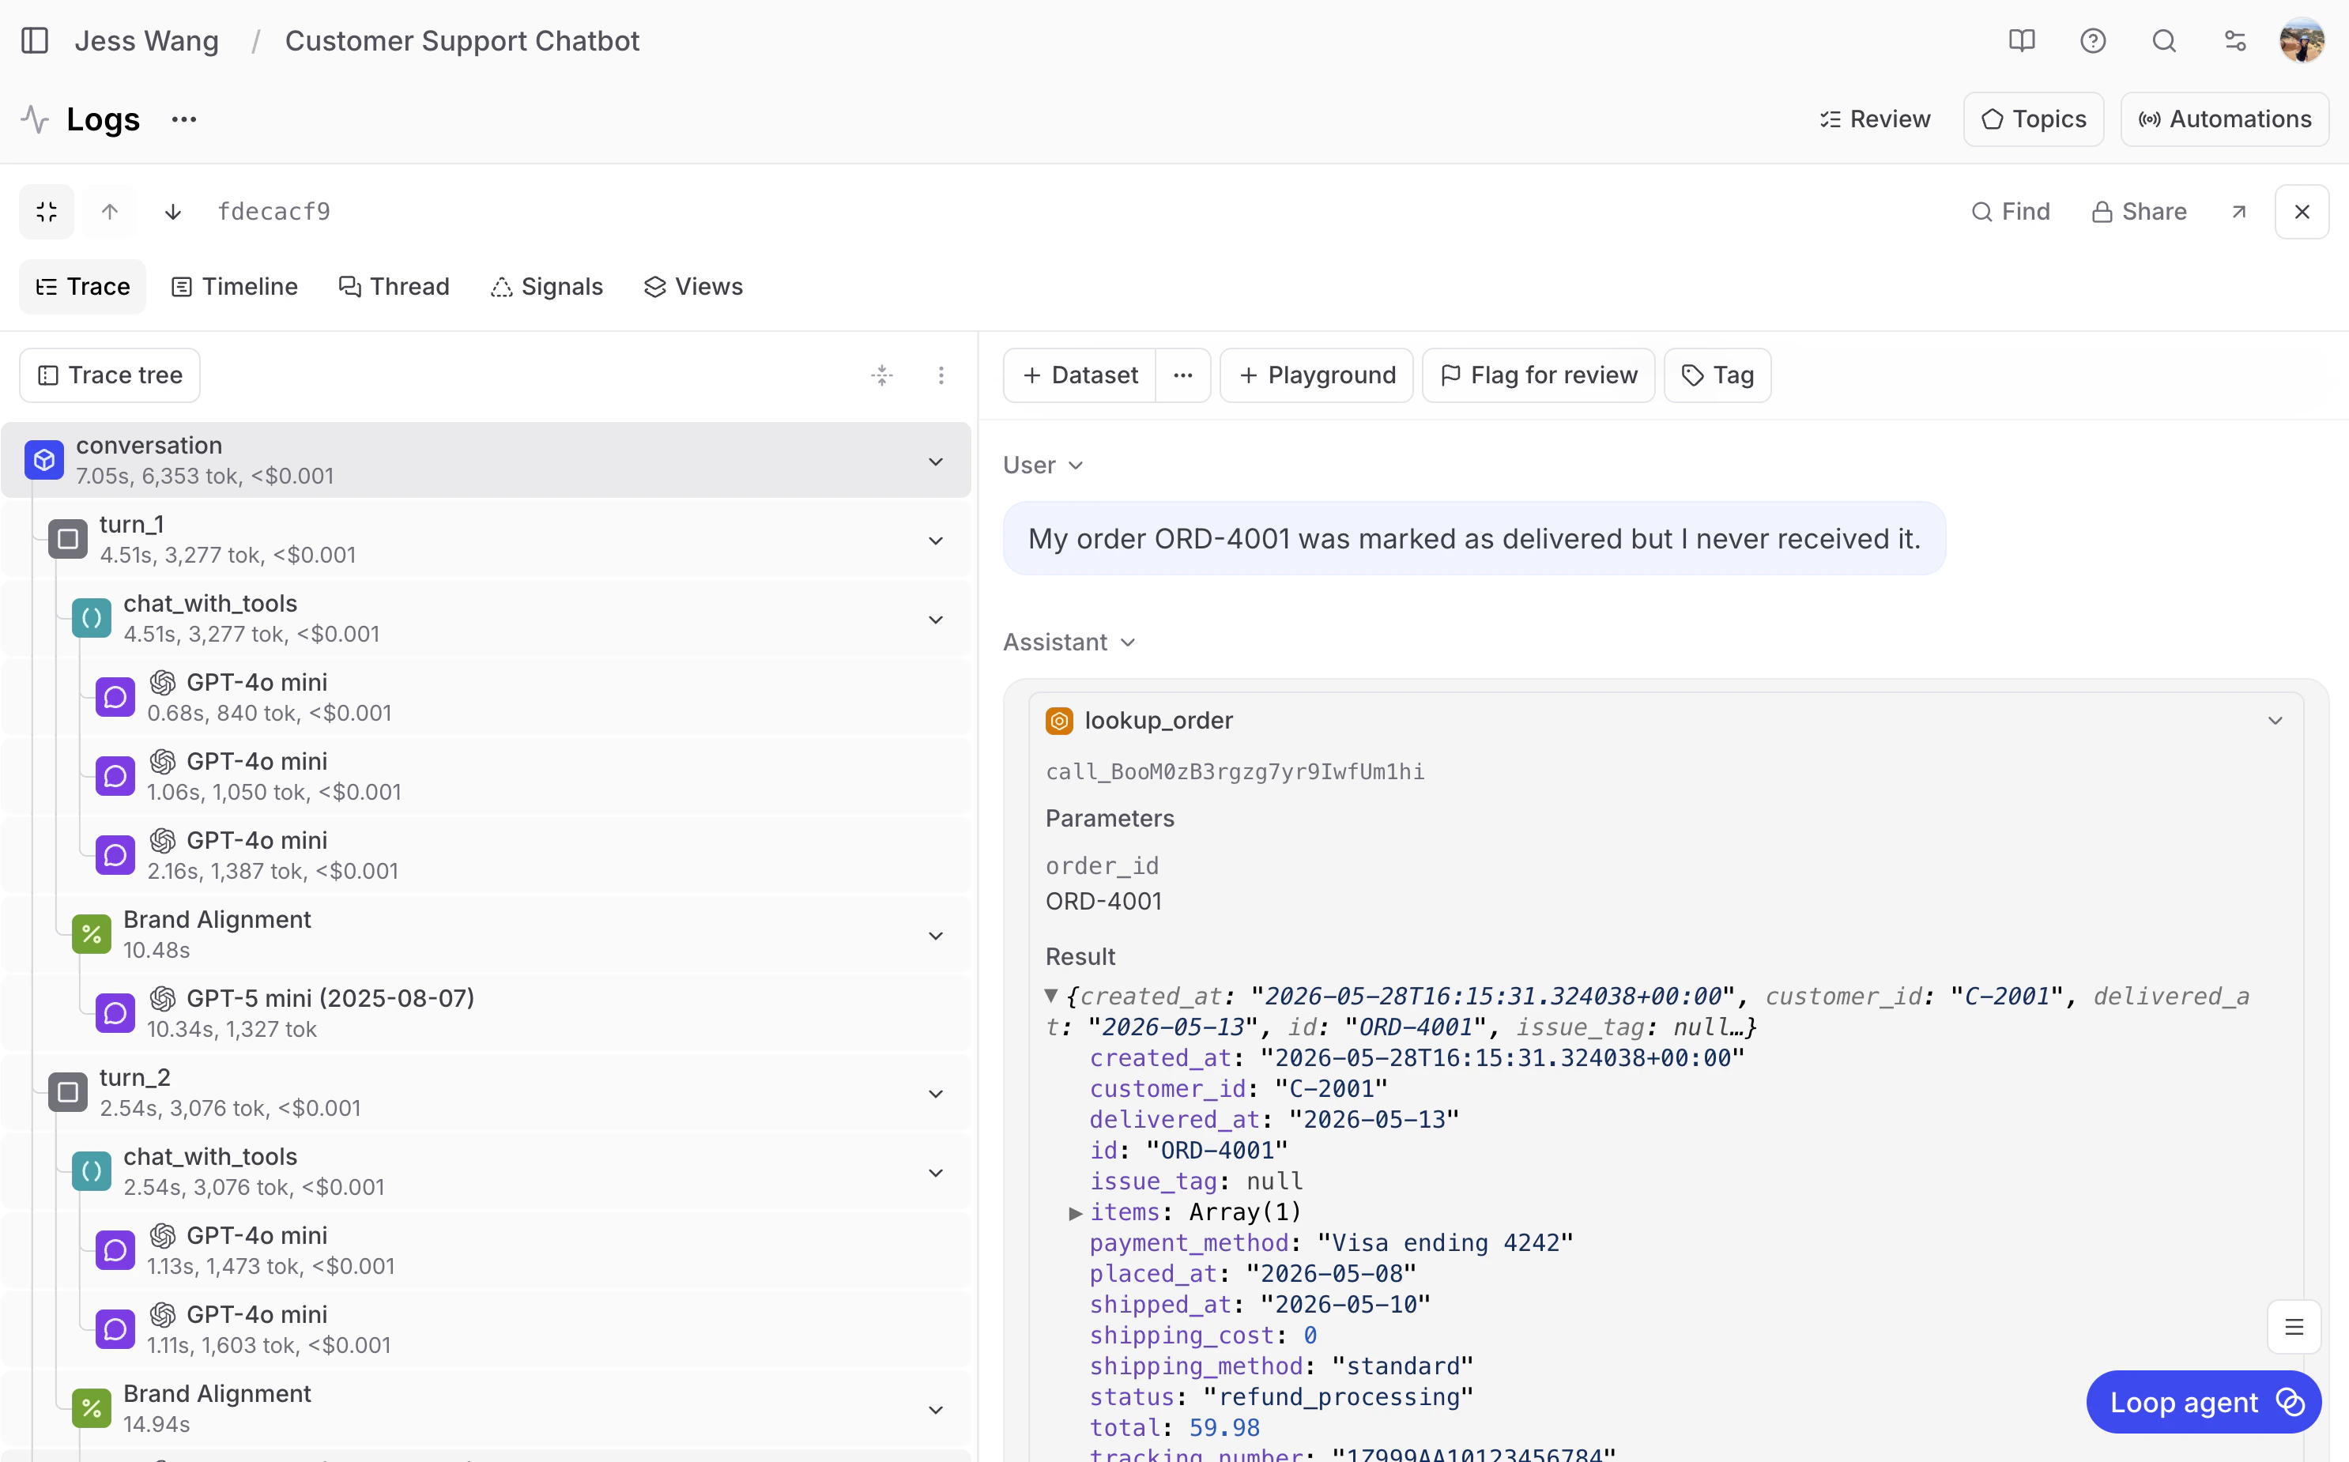
Task: Open the Trace tree layout selector
Action: [110, 375]
